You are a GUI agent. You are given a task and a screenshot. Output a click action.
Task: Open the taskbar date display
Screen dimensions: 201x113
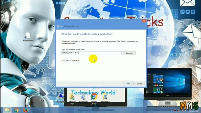click(193, 111)
